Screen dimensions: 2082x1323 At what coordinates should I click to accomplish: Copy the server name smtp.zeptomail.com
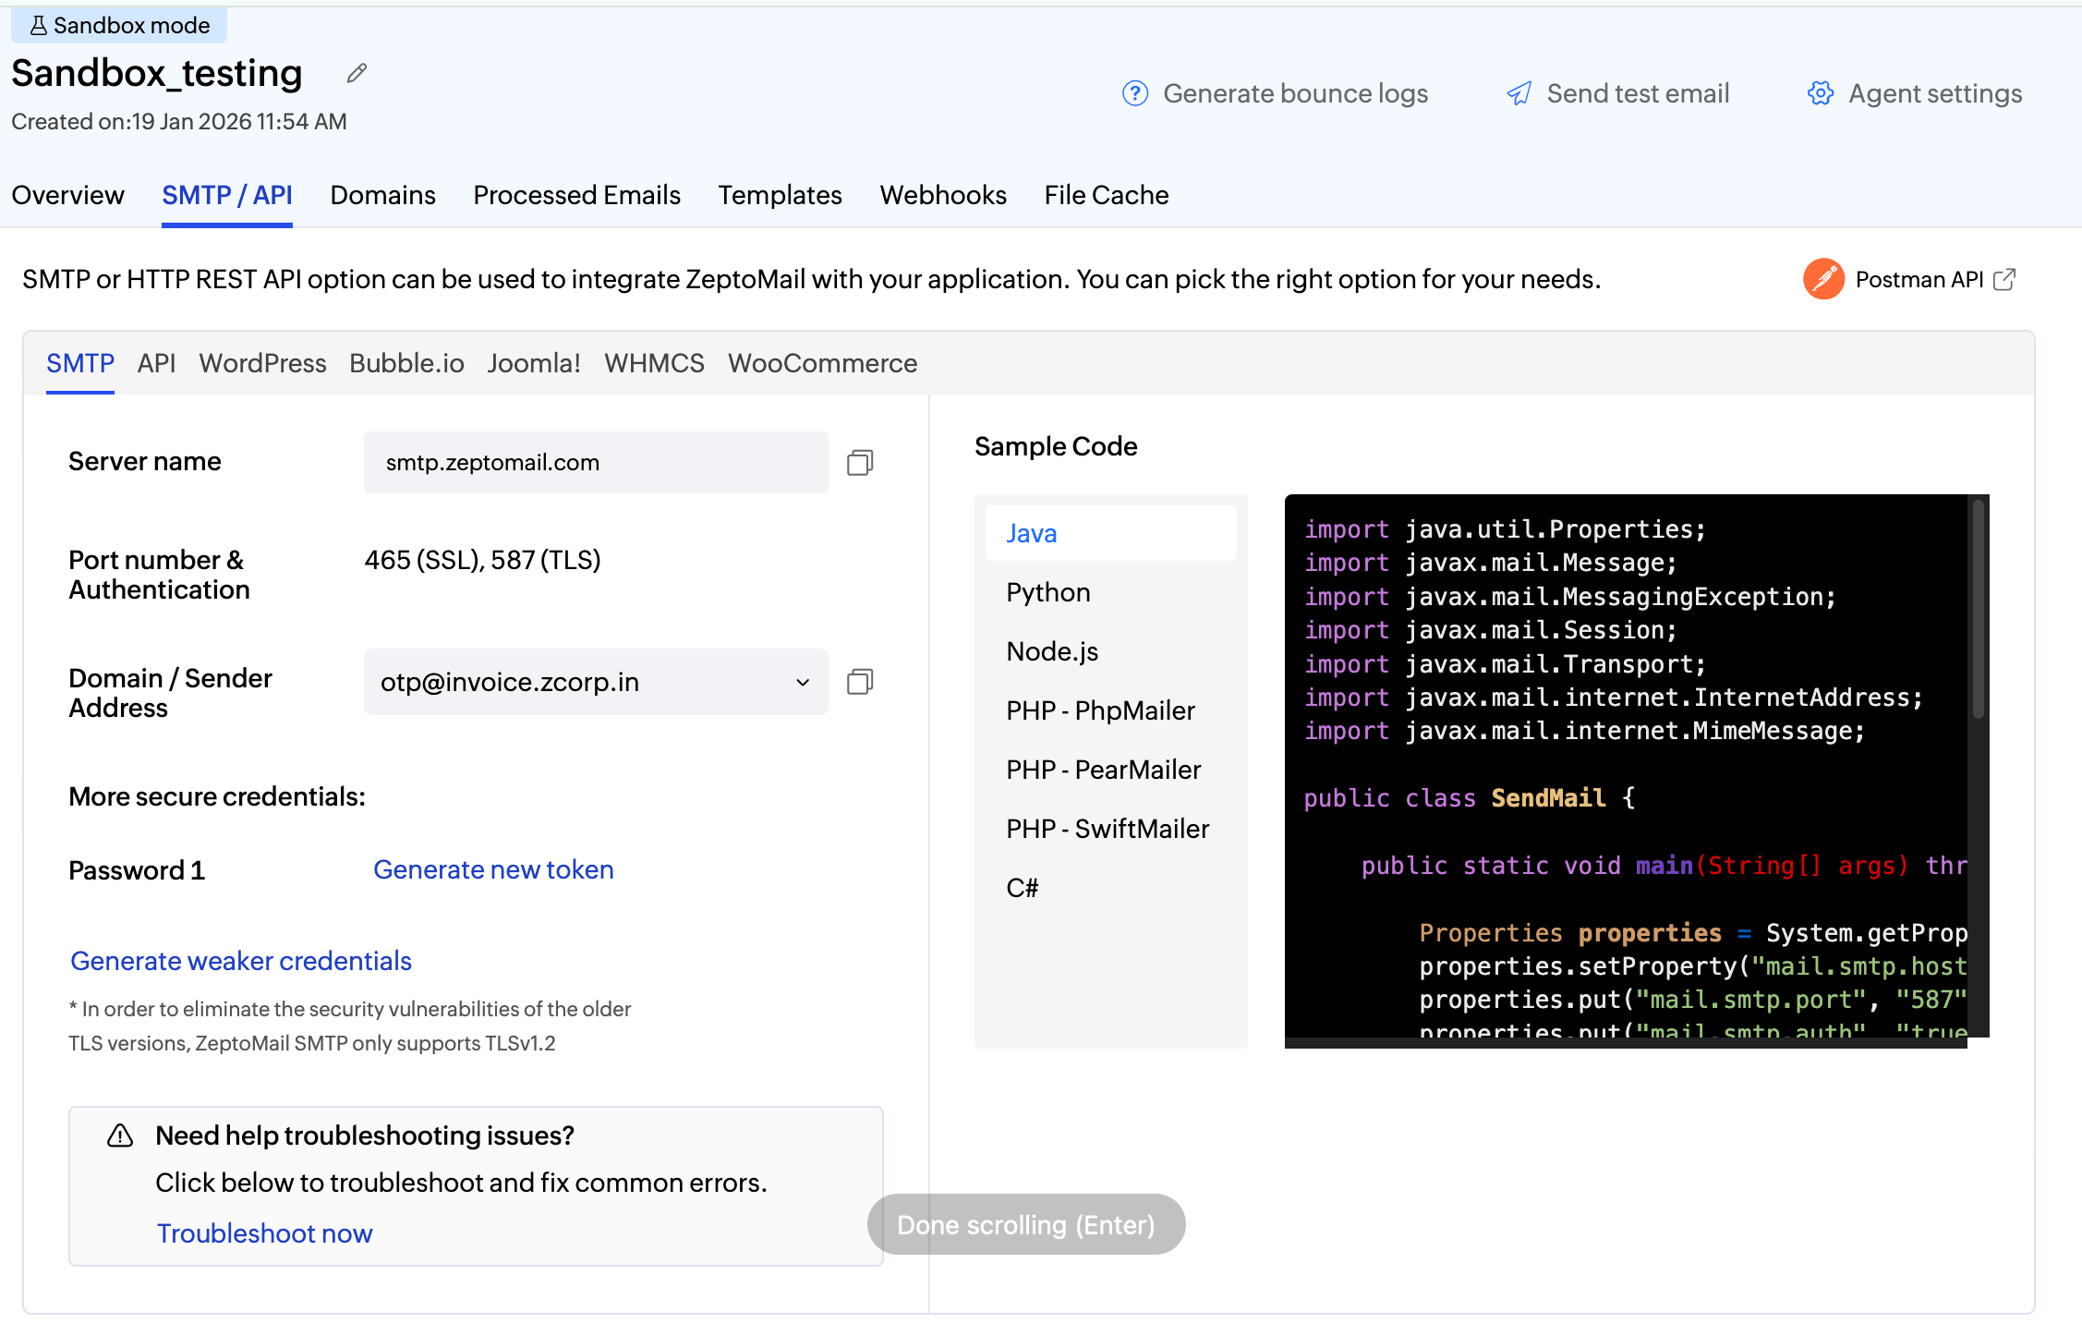pyautogui.click(x=860, y=462)
